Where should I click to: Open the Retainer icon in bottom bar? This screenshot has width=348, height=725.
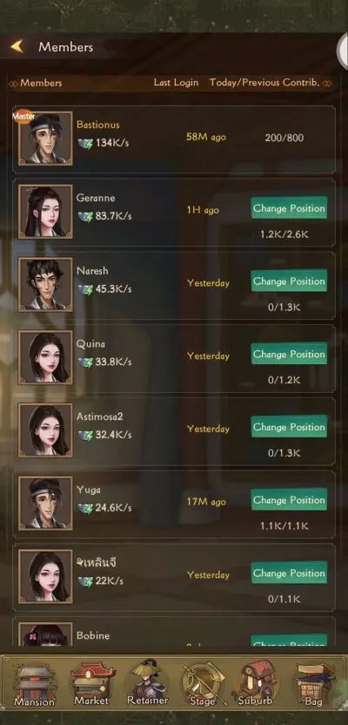pyautogui.click(x=148, y=683)
